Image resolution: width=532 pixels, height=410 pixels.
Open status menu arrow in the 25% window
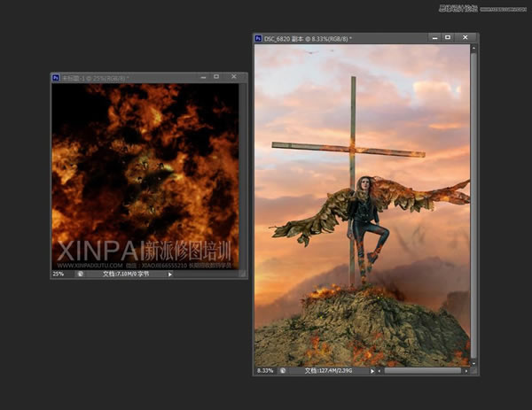(x=170, y=275)
